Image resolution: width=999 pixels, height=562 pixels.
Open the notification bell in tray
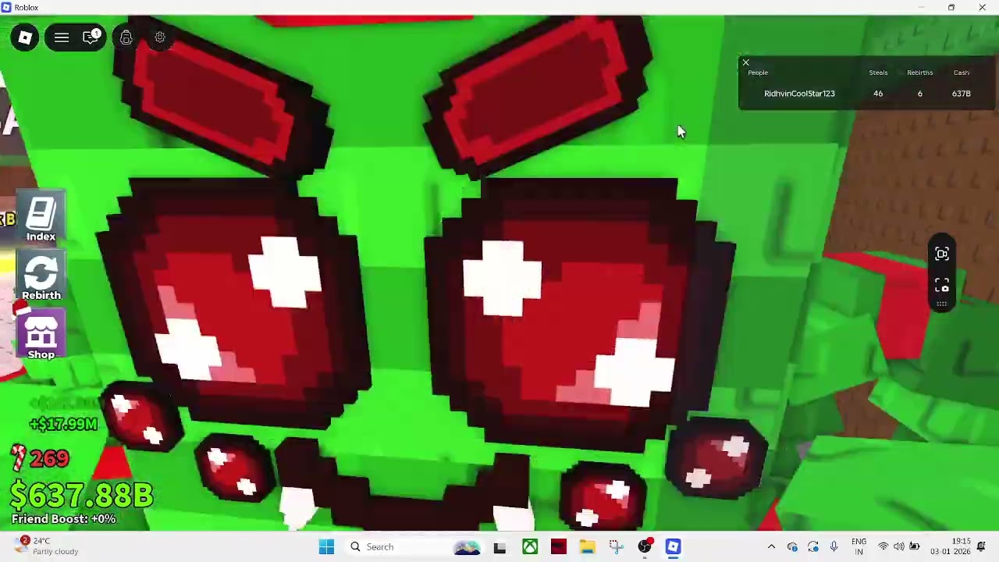981,547
